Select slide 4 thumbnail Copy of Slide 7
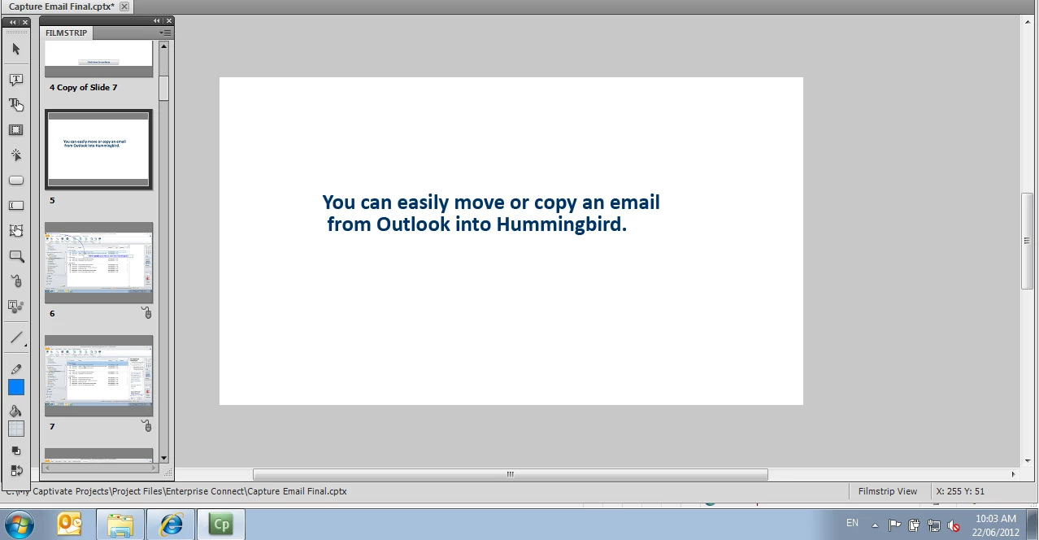This screenshot has width=1039, height=540. point(98,60)
